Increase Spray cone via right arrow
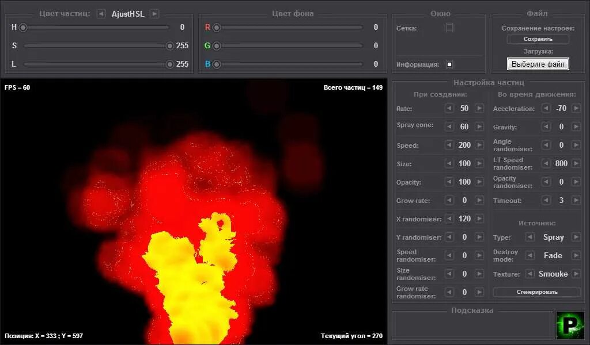The width and height of the screenshot is (590, 345). click(x=479, y=126)
